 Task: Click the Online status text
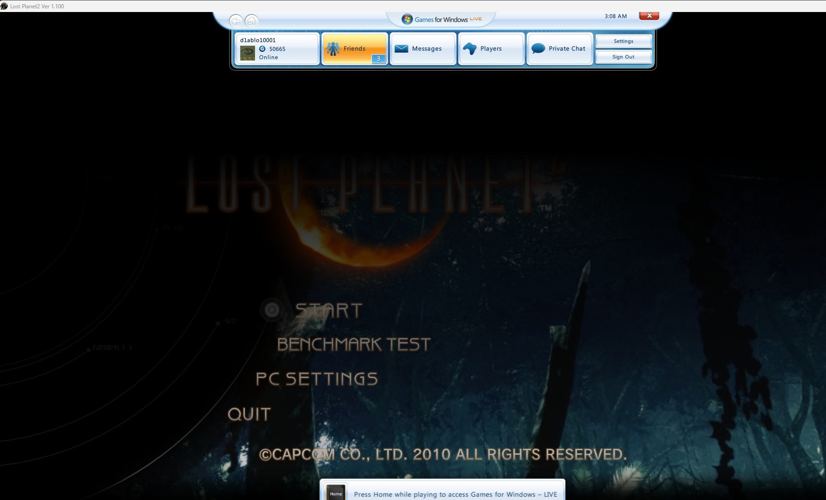pos(268,57)
